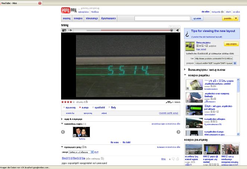Viewport: 247px width, 169px height.
Task: Click the next arrow in video responses
Action: (x=178, y=132)
